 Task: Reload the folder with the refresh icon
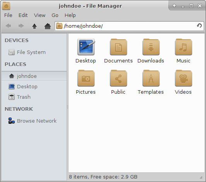199,26
